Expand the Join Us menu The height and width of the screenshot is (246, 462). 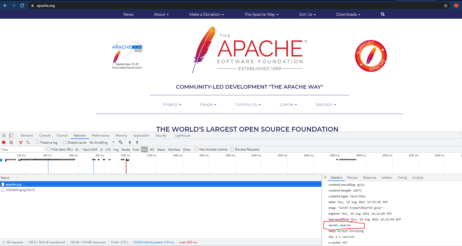tap(307, 14)
